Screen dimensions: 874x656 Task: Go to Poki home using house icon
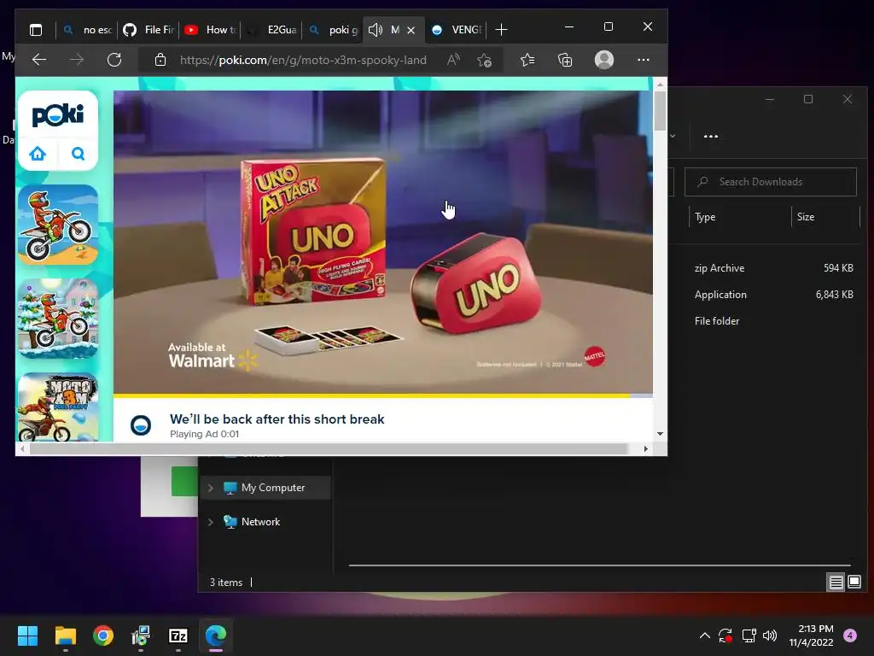[38, 154]
